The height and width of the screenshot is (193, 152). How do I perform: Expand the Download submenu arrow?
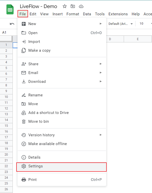(101, 81)
